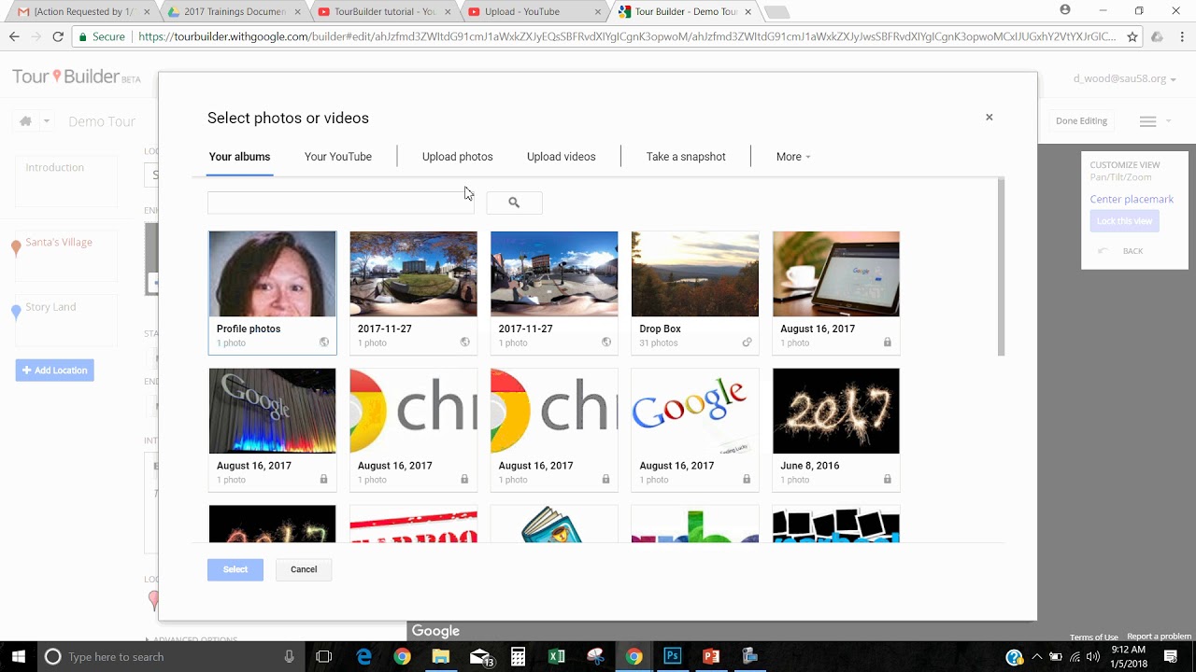Open Microsoft Edge from the taskbar
This screenshot has height=672, width=1196.
tap(364, 657)
